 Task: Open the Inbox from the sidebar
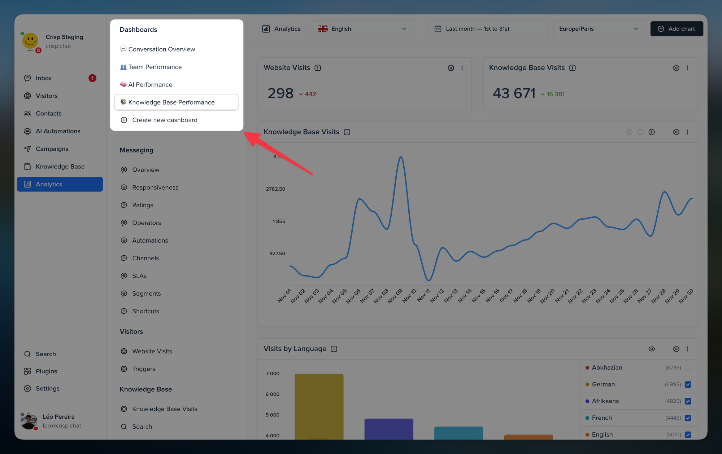point(44,78)
